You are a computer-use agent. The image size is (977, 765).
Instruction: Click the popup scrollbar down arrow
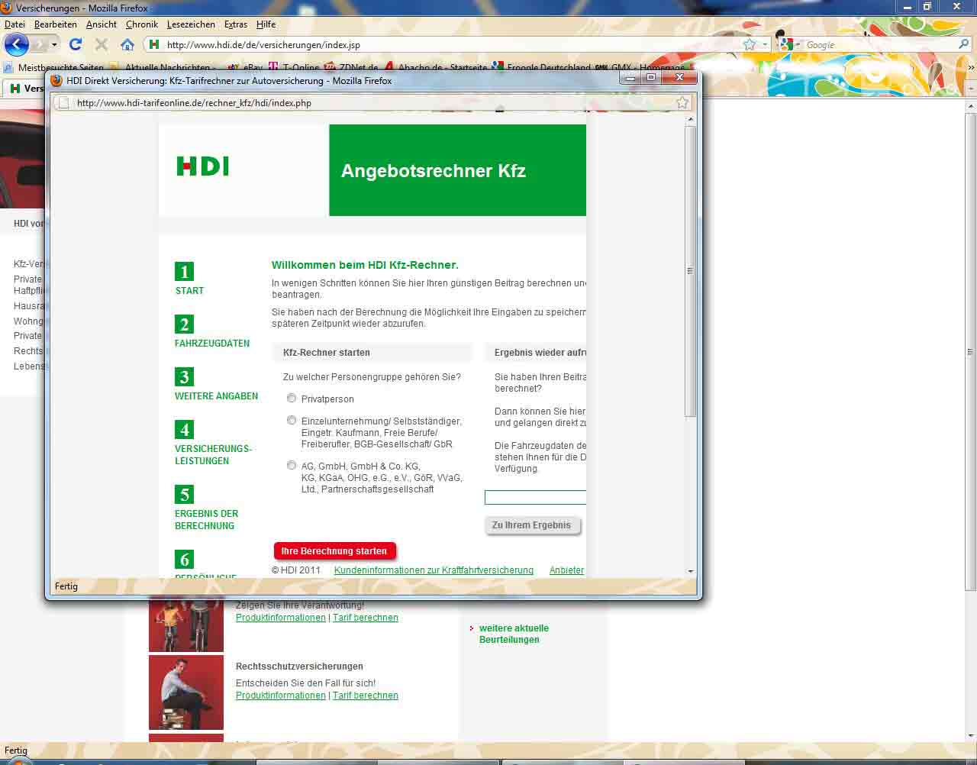click(x=690, y=571)
